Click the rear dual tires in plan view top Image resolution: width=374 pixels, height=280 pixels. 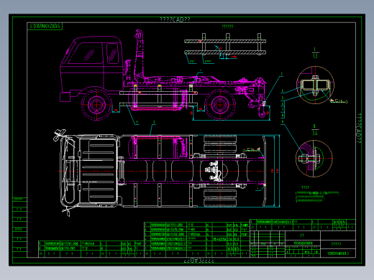click(x=220, y=144)
